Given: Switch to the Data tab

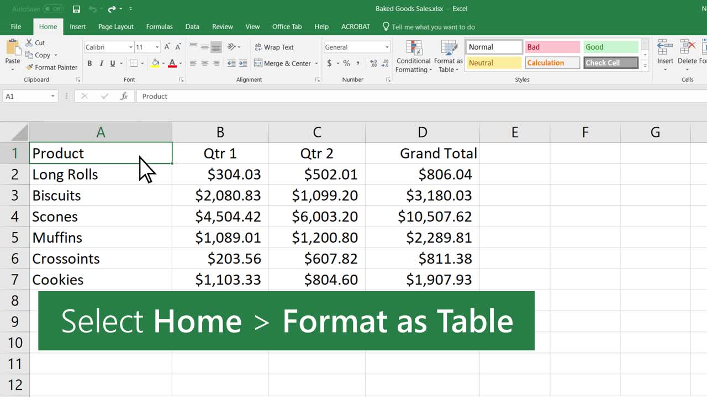Looking at the screenshot, I should pos(192,26).
